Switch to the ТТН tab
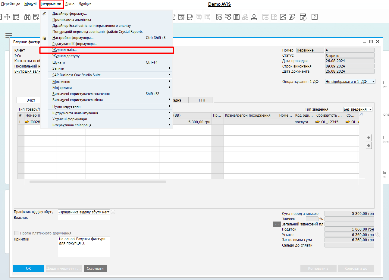This screenshot has width=389, height=280. 202,100
